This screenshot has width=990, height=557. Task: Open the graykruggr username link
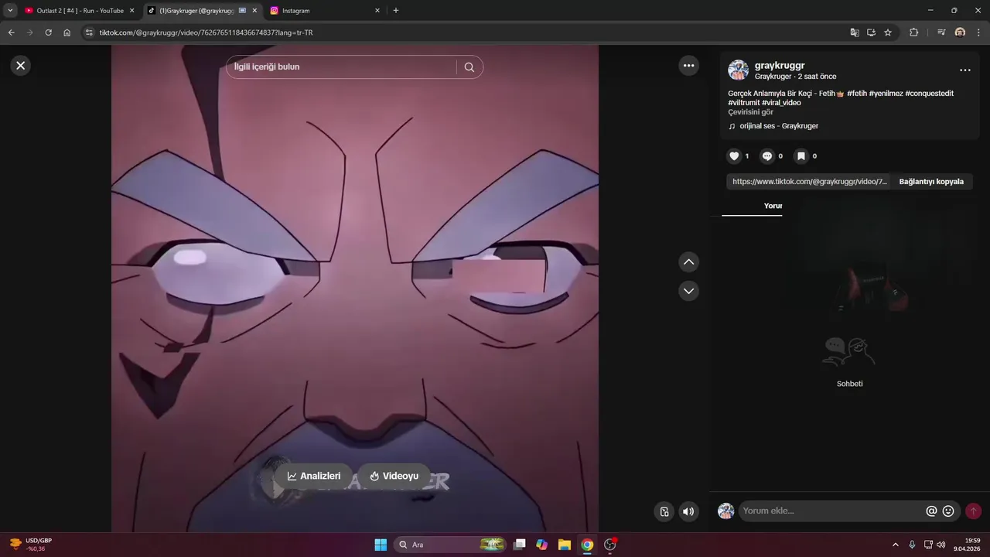tap(780, 66)
